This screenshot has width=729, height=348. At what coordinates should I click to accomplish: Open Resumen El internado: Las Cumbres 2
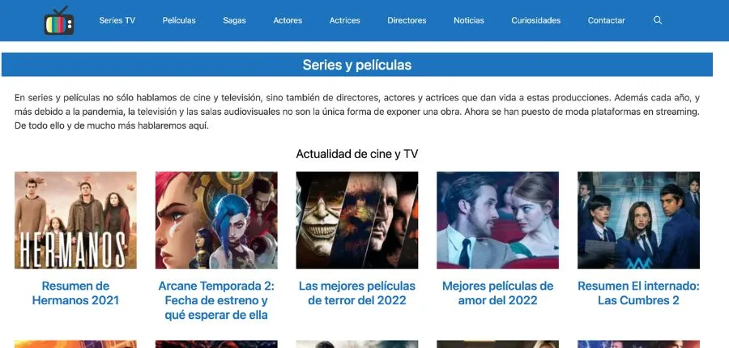pos(638,293)
